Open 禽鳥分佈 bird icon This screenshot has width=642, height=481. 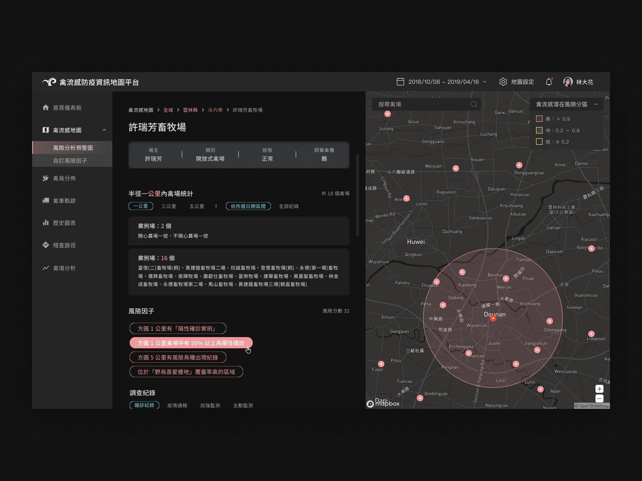tap(46, 178)
